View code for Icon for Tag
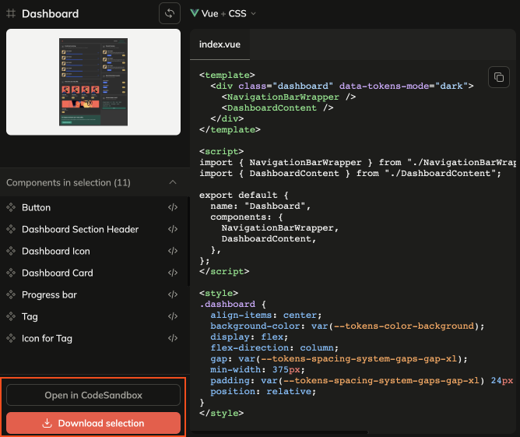Viewport: 520px width, 437px height. (173, 339)
